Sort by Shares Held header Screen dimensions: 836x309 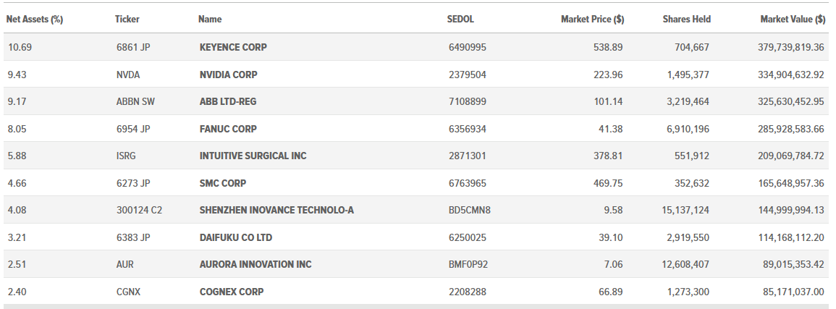(686, 20)
